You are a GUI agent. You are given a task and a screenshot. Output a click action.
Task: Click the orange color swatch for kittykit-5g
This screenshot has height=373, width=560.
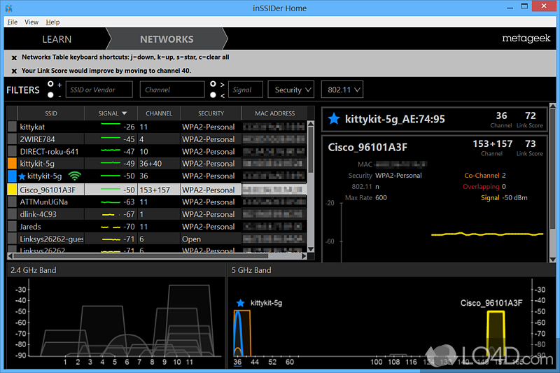pos(12,164)
